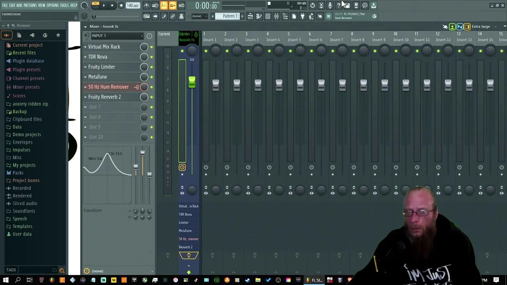Toggle Fruity Limiter enable LED
The width and height of the screenshot is (507, 285).
pyautogui.click(x=151, y=67)
